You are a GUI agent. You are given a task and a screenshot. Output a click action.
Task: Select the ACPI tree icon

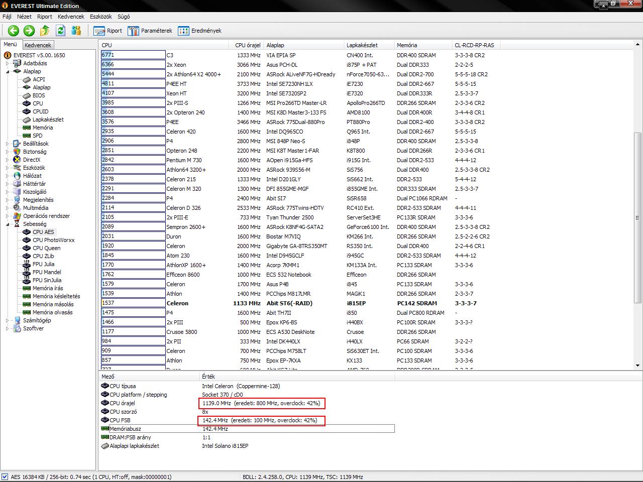pyautogui.click(x=27, y=79)
